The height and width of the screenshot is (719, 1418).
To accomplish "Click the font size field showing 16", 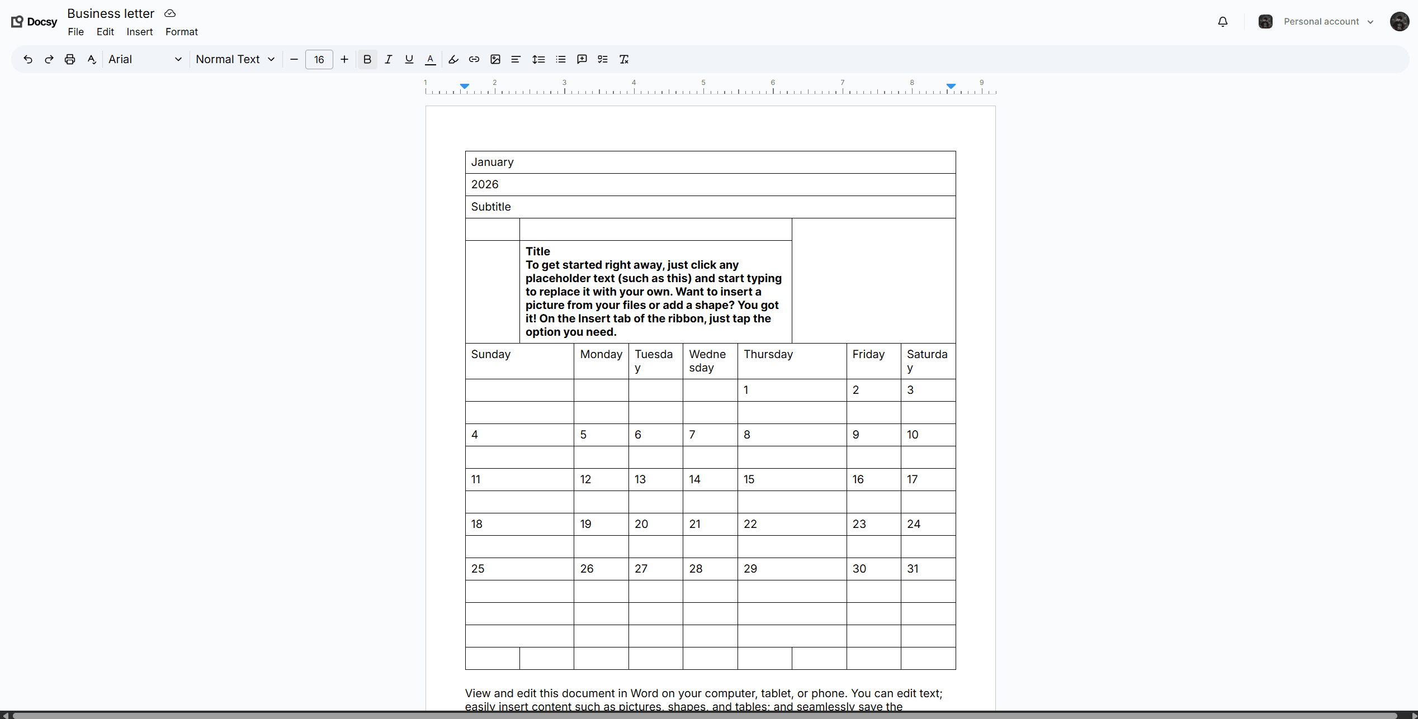I will [319, 59].
